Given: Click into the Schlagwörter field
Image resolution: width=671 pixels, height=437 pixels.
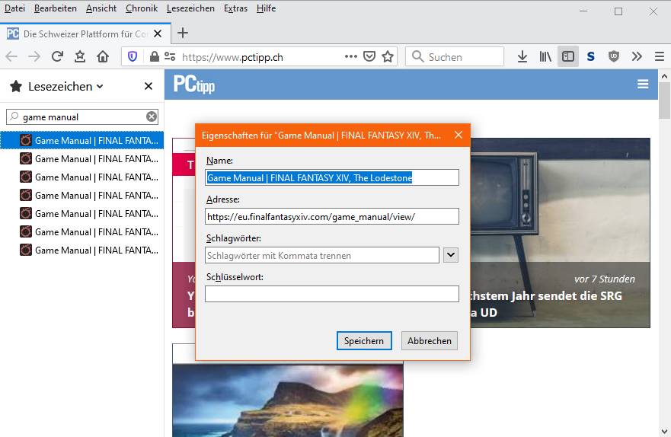Looking at the screenshot, I should click(x=322, y=255).
